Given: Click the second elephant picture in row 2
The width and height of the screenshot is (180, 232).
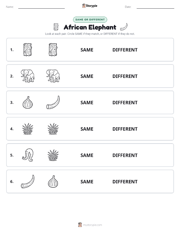Looking at the screenshot, I should click(53, 76).
